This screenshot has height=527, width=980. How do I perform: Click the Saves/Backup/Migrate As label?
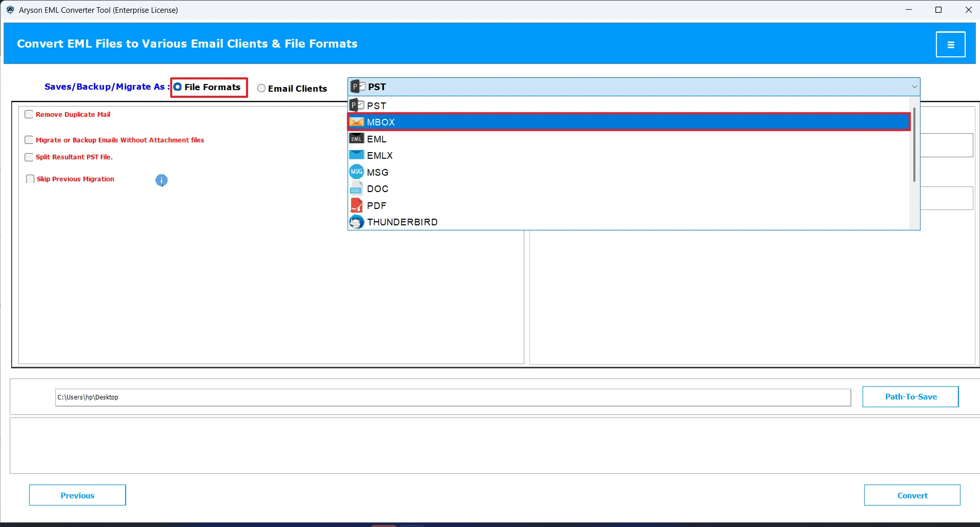[x=107, y=87]
